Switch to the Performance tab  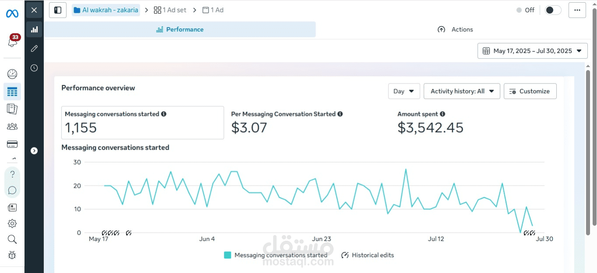pos(180,29)
